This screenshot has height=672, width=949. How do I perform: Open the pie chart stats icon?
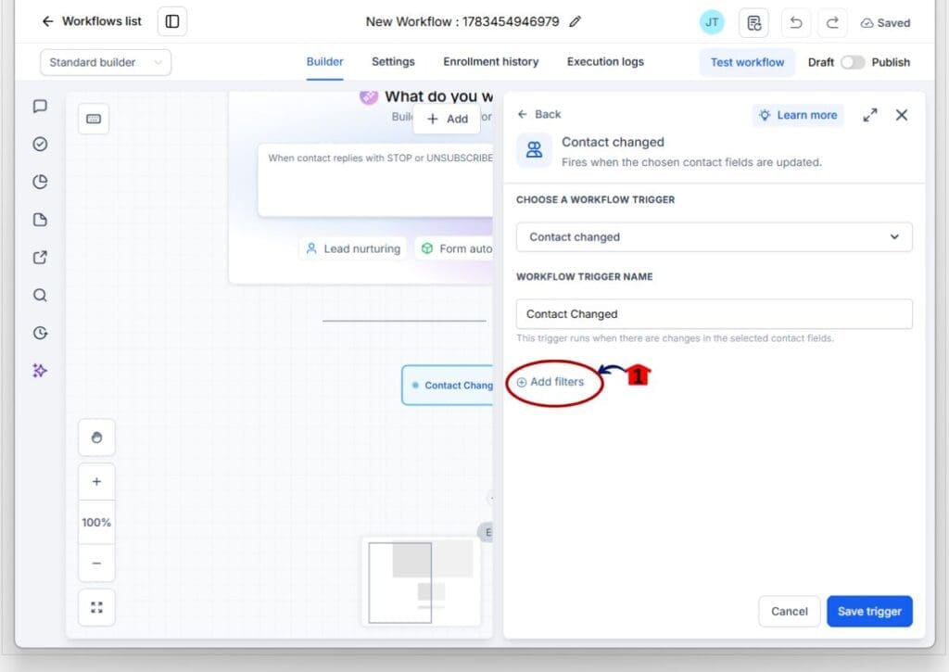(40, 182)
